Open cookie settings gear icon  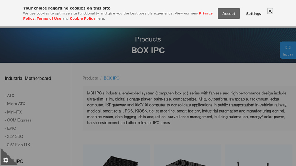click(6, 160)
